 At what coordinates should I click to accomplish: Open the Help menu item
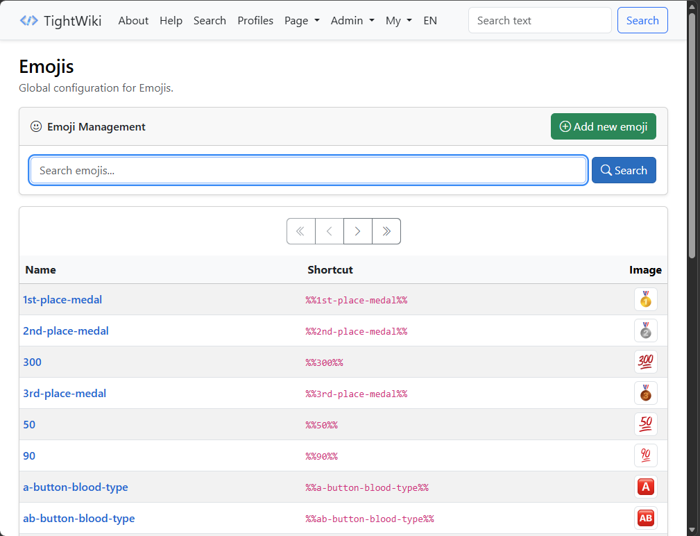click(171, 21)
